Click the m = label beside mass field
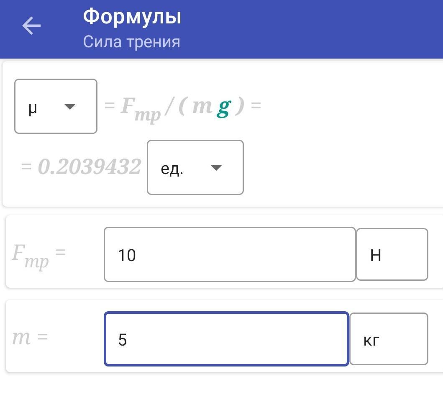This screenshot has height=410, width=443. (30, 337)
